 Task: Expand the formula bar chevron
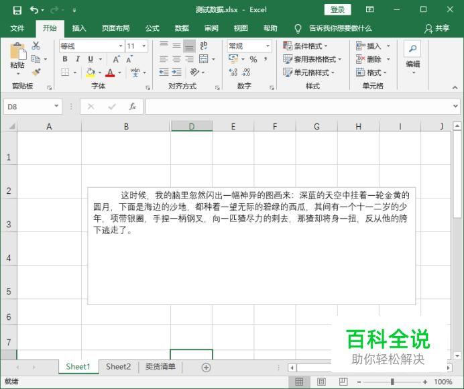455,106
